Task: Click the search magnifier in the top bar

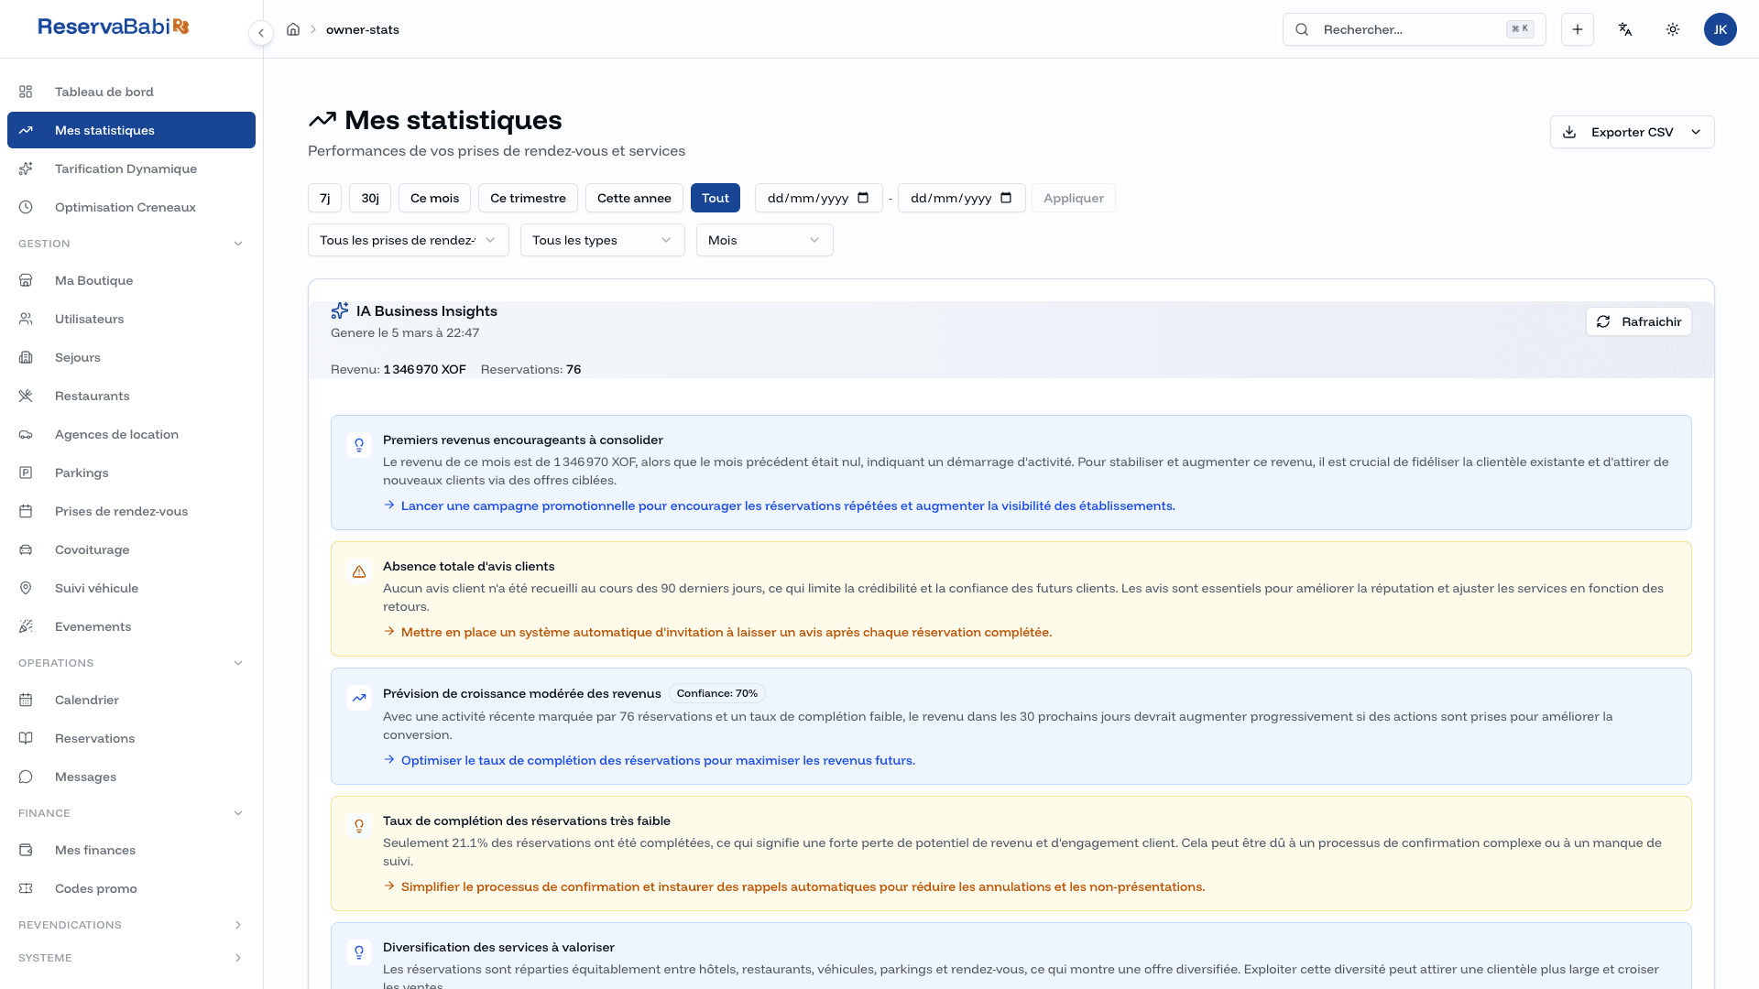Action: [x=1302, y=29]
